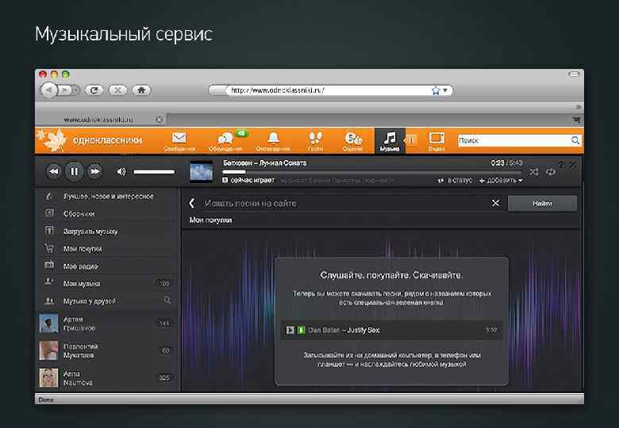Click the Лунная Соната album thumbnail
Screen dimensions: 619x428
click(x=202, y=172)
